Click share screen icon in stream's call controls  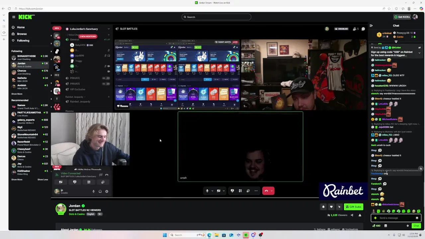tap(232, 191)
